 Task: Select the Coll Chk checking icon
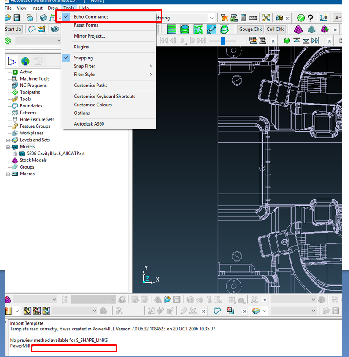(x=275, y=29)
